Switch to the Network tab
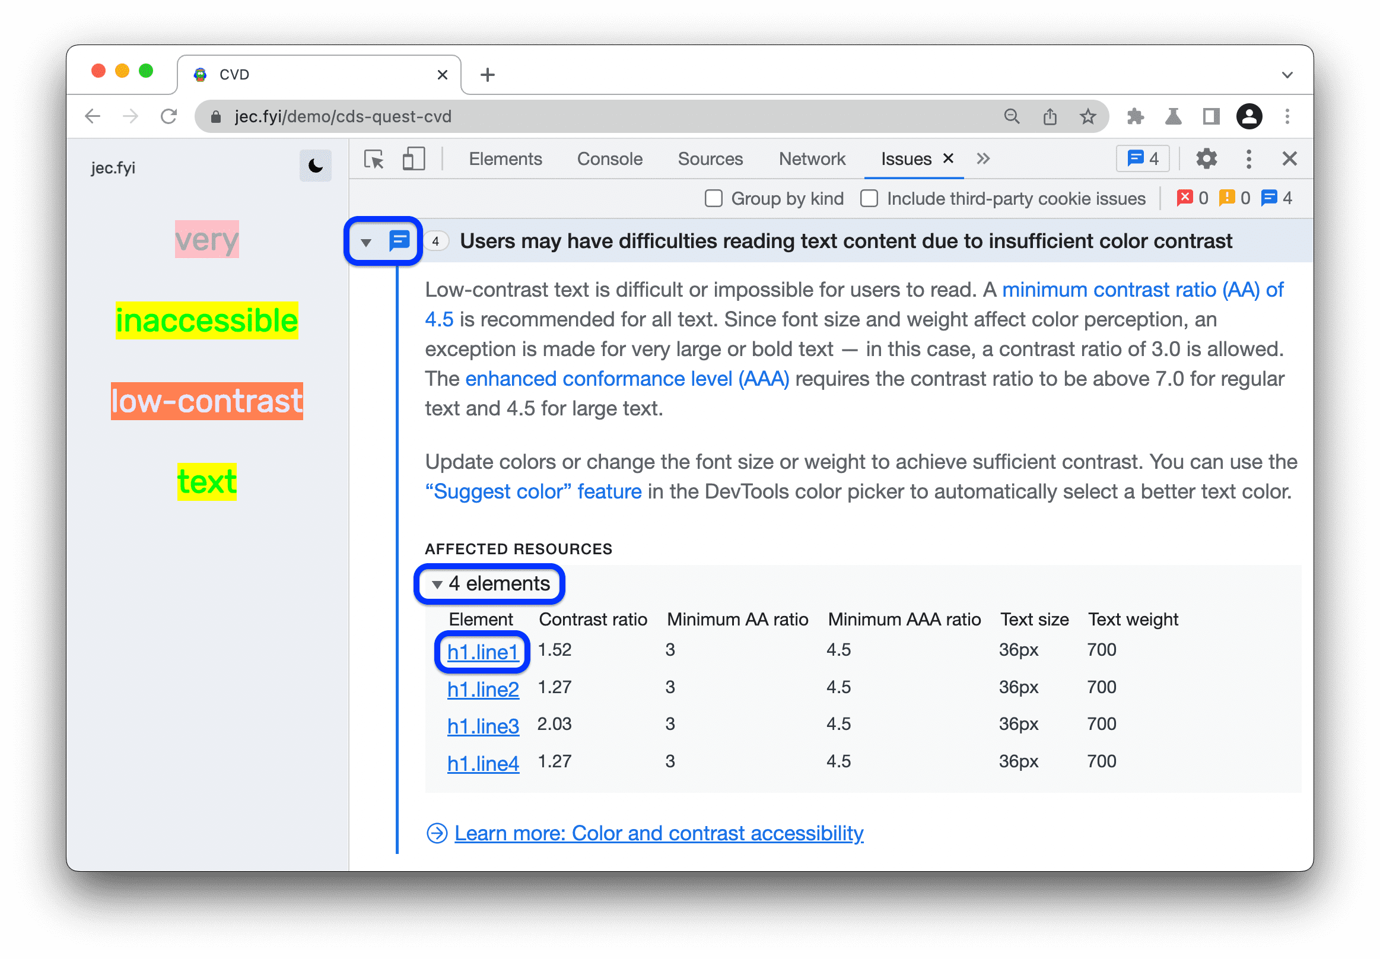Viewport: 1380px width, 959px height. [x=813, y=160]
